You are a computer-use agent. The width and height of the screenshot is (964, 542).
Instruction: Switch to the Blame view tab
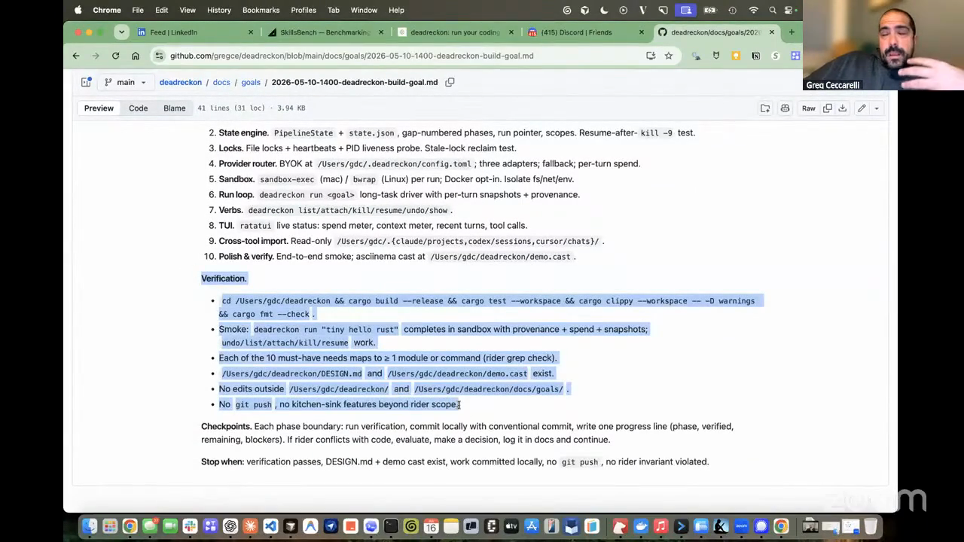coord(174,108)
